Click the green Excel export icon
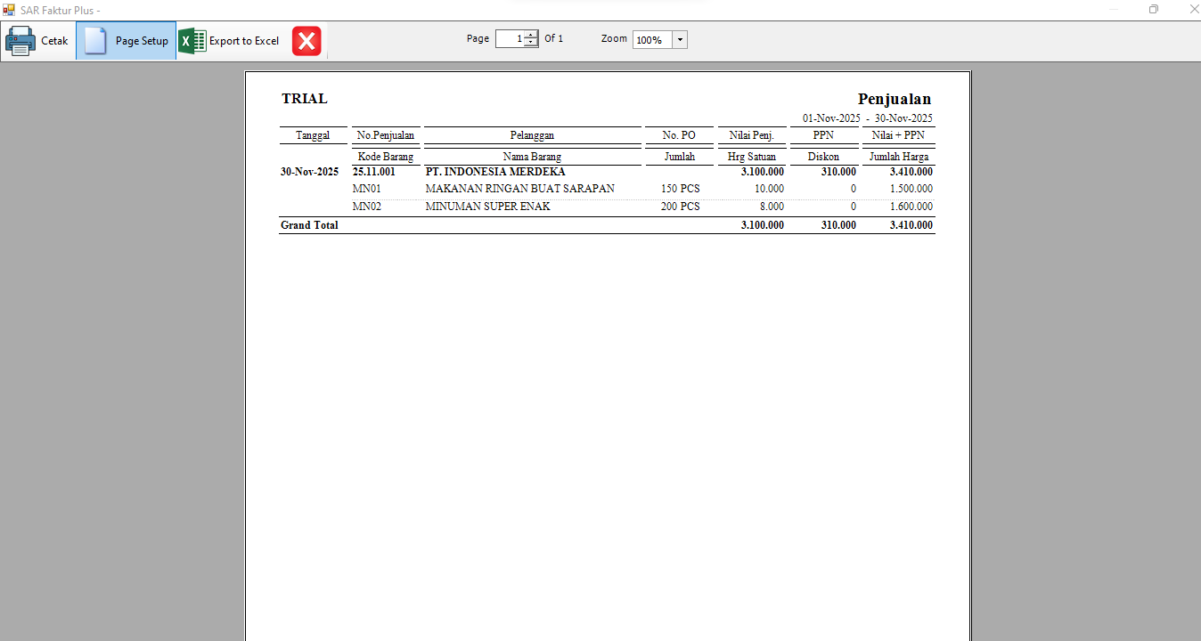1201x641 pixels. pos(192,41)
